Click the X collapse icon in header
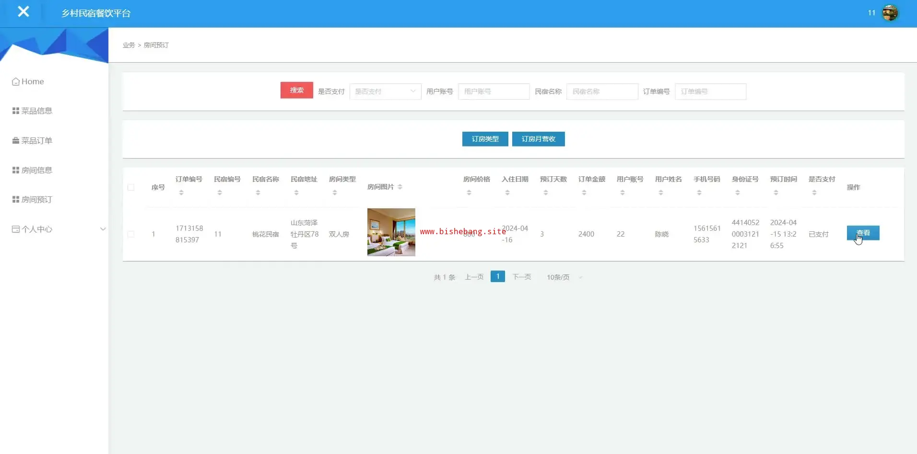917x454 pixels. (x=23, y=12)
